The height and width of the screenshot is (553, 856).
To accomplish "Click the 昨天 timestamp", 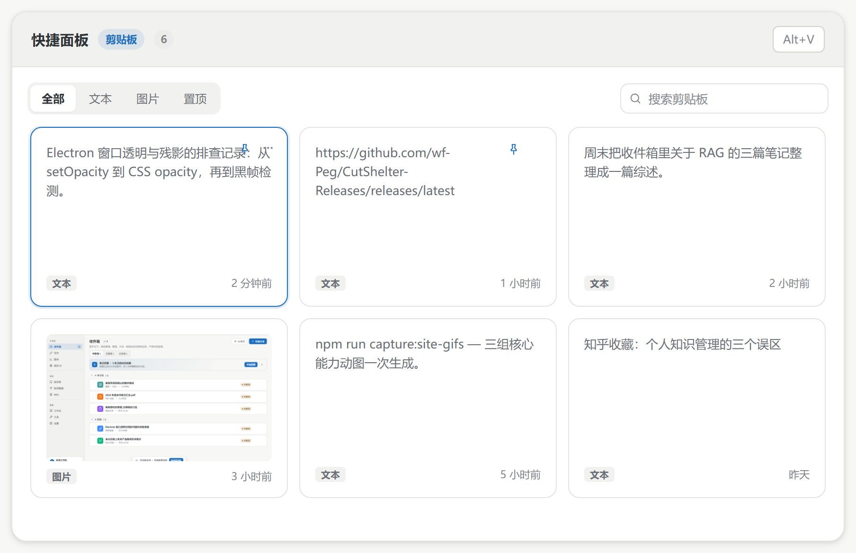I will 799,474.
